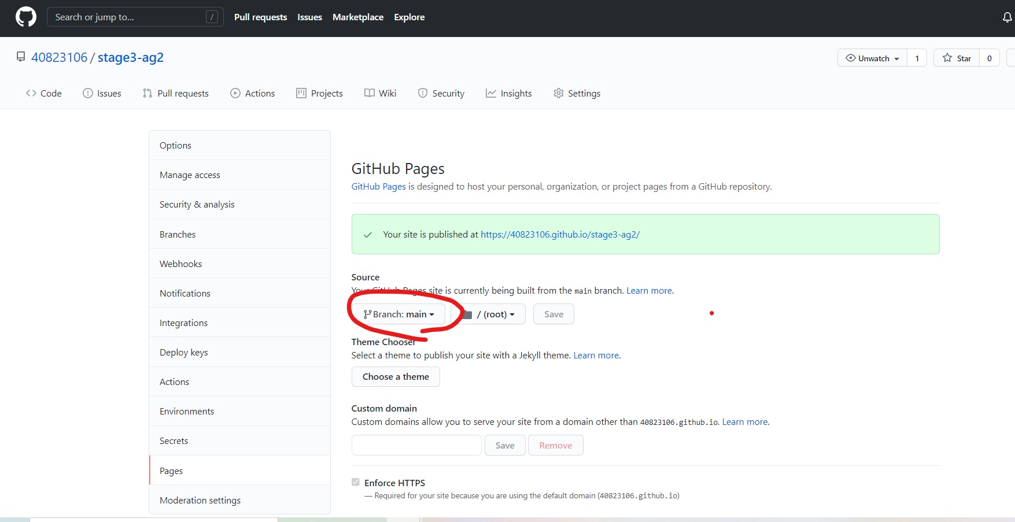Click Save button for custom domain
Screen dimensions: 1015x522
pyautogui.click(x=505, y=445)
